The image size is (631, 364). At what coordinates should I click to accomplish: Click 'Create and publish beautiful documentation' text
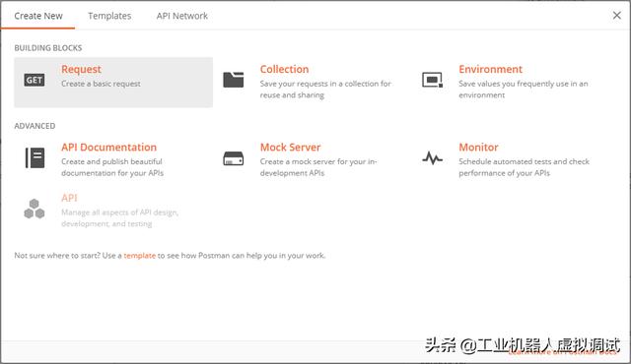(x=112, y=167)
